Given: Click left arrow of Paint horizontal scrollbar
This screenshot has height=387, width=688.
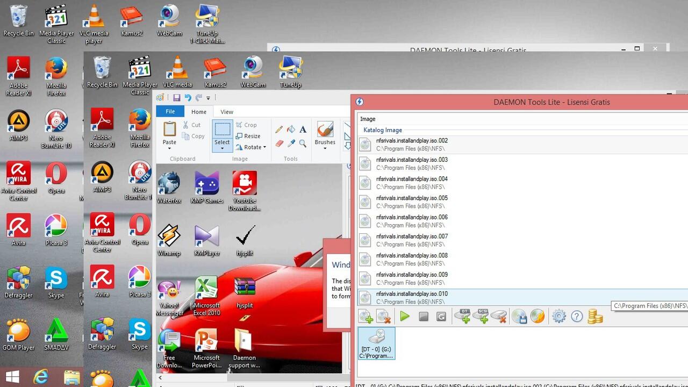Looking at the screenshot, I should 160,378.
